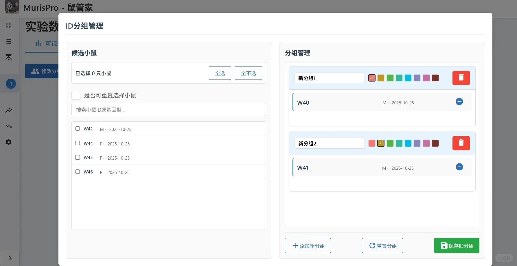Select the checked mustard swatch for 新分组2
Screen dimensions: 517x266
(x=381, y=143)
